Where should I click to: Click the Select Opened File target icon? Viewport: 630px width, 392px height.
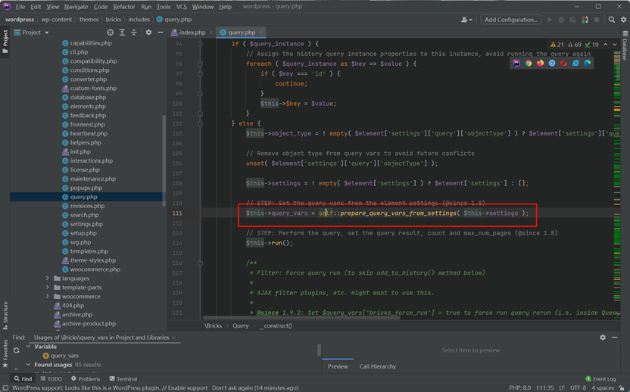[x=110, y=33]
